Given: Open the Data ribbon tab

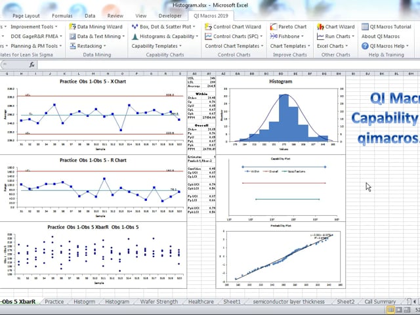Looking at the screenshot, I should [90, 16].
